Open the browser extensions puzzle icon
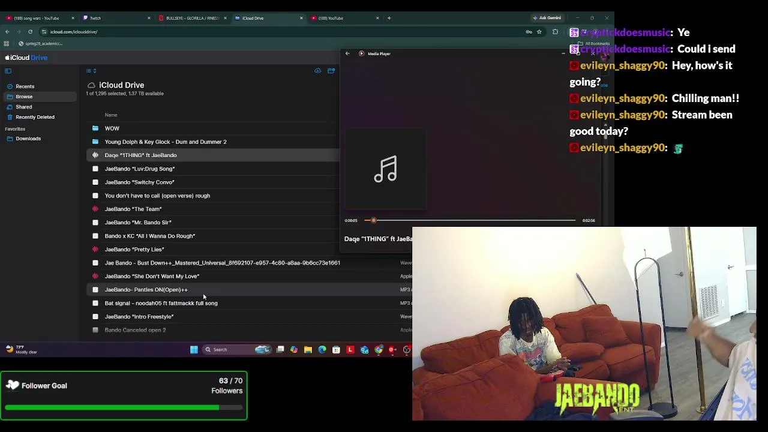 [555, 32]
